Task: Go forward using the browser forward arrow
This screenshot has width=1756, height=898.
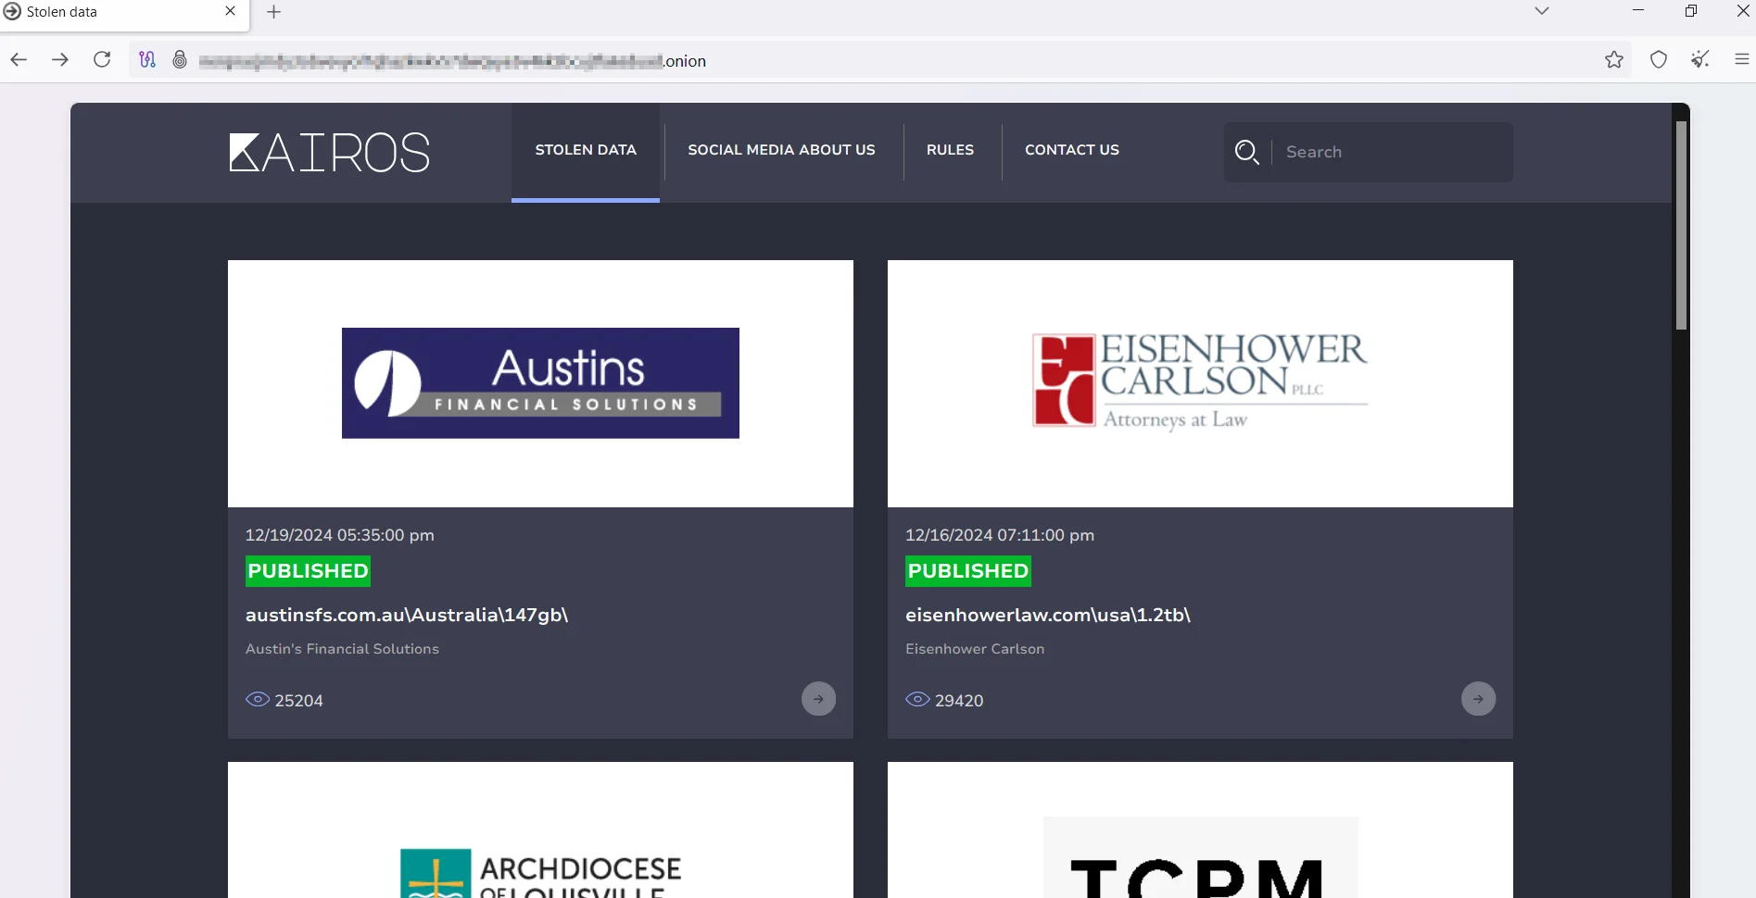Action: tap(60, 60)
